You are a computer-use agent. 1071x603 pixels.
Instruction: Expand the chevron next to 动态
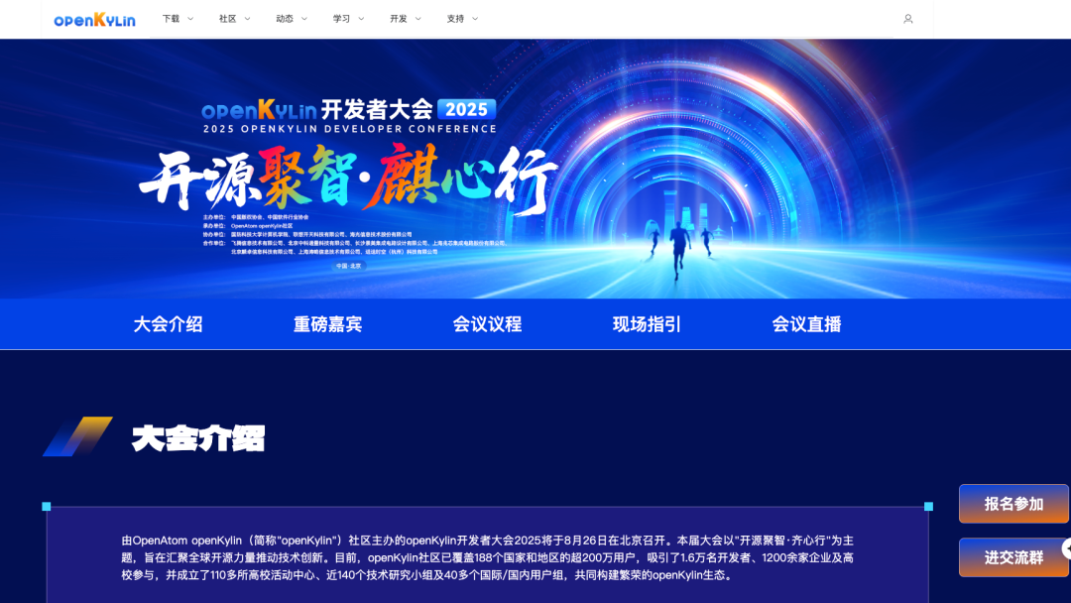point(304,19)
